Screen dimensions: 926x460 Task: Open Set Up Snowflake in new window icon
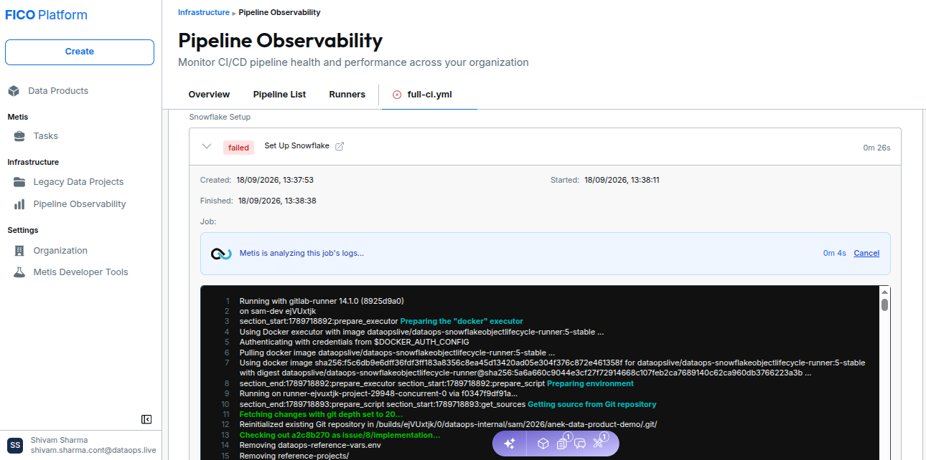(340, 146)
